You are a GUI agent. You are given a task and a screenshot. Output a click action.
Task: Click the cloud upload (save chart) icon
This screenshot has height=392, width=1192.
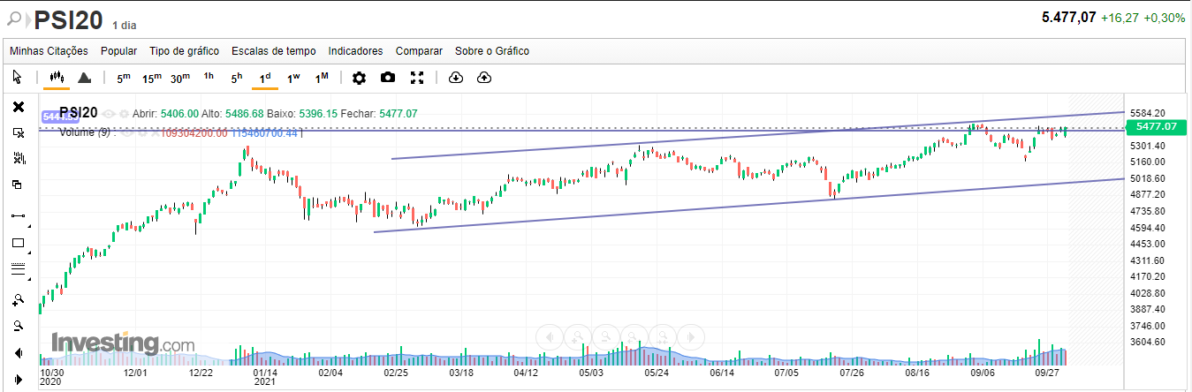coord(484,78)
